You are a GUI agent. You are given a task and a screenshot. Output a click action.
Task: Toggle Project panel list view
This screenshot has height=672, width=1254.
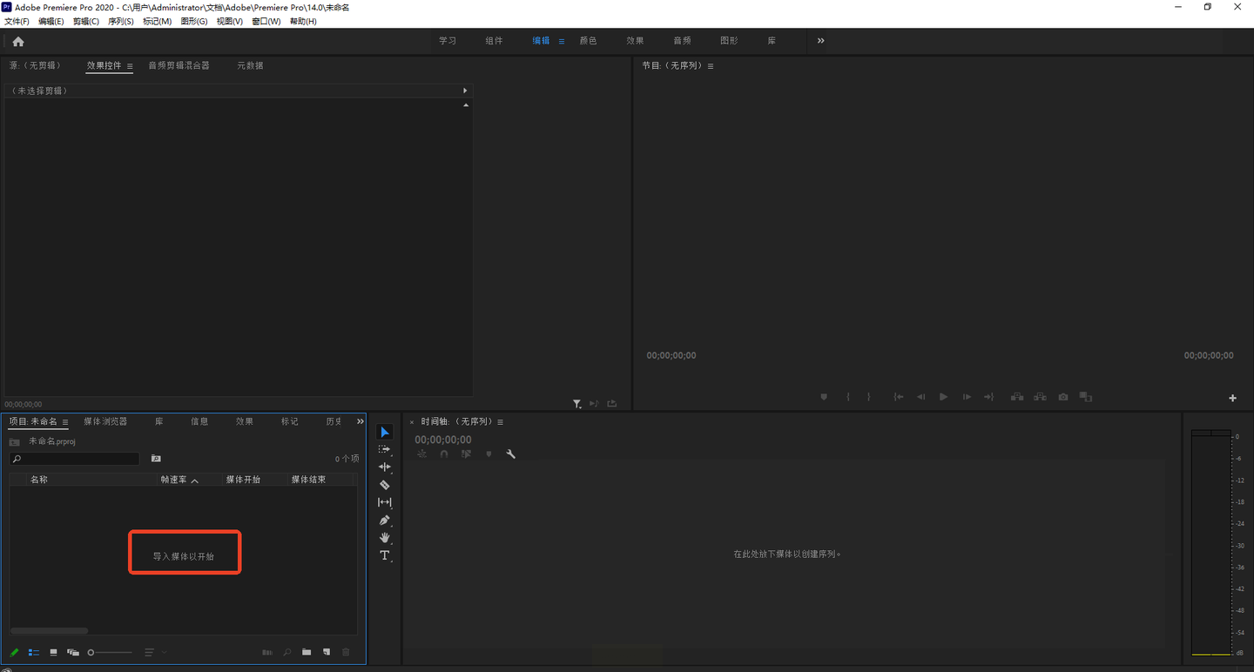34,652
